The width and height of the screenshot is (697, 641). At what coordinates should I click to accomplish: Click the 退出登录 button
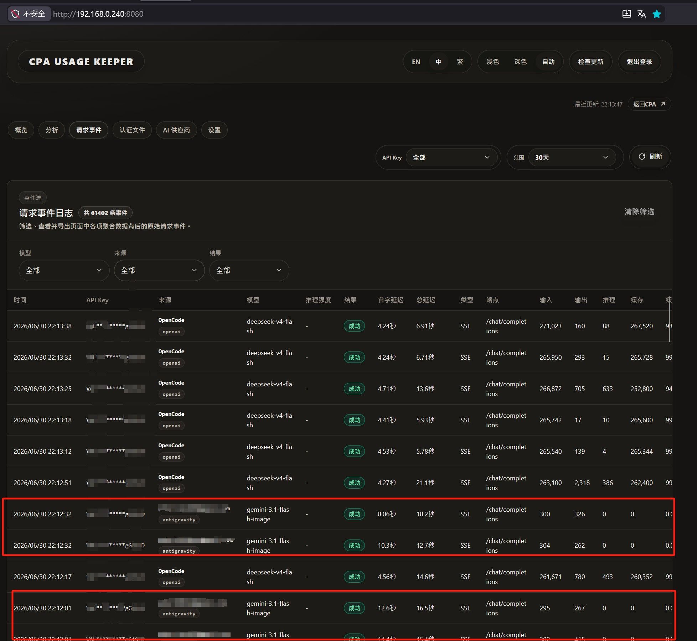(639, 62)
